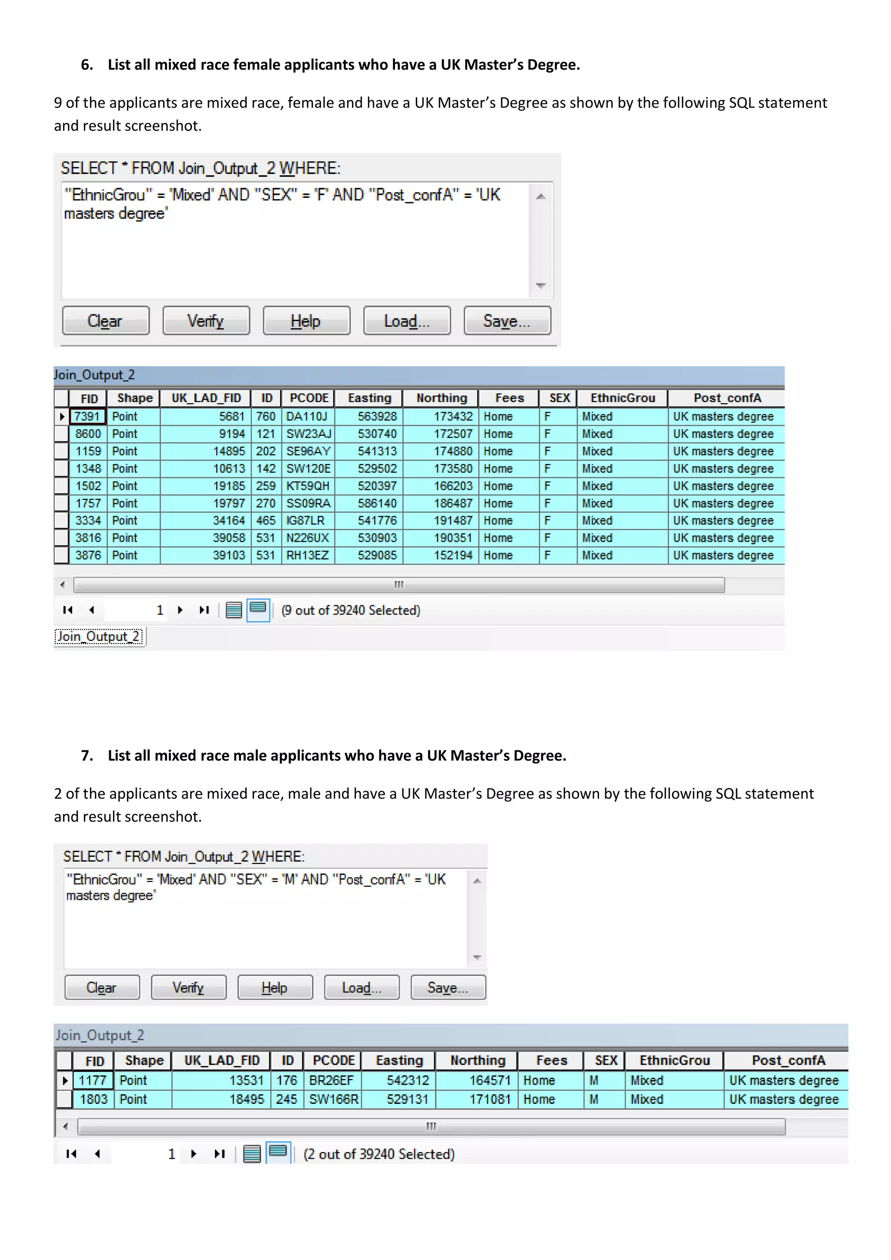Click Shape column header in upper table
Screen dimensions: 891x1260
[x=134, y=398]
